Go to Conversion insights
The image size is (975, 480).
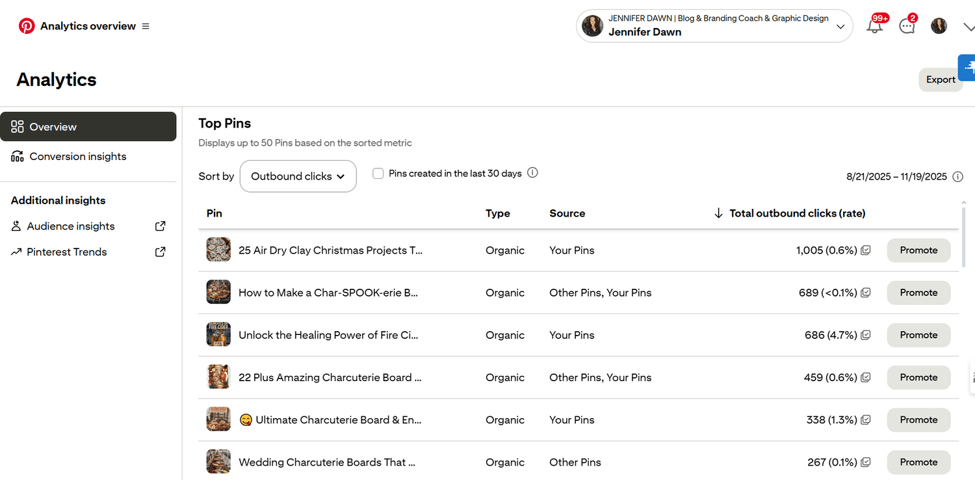click(77, 156)
